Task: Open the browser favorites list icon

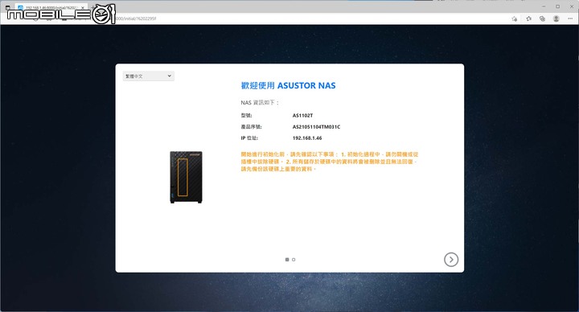Action: tap(528, 18)
